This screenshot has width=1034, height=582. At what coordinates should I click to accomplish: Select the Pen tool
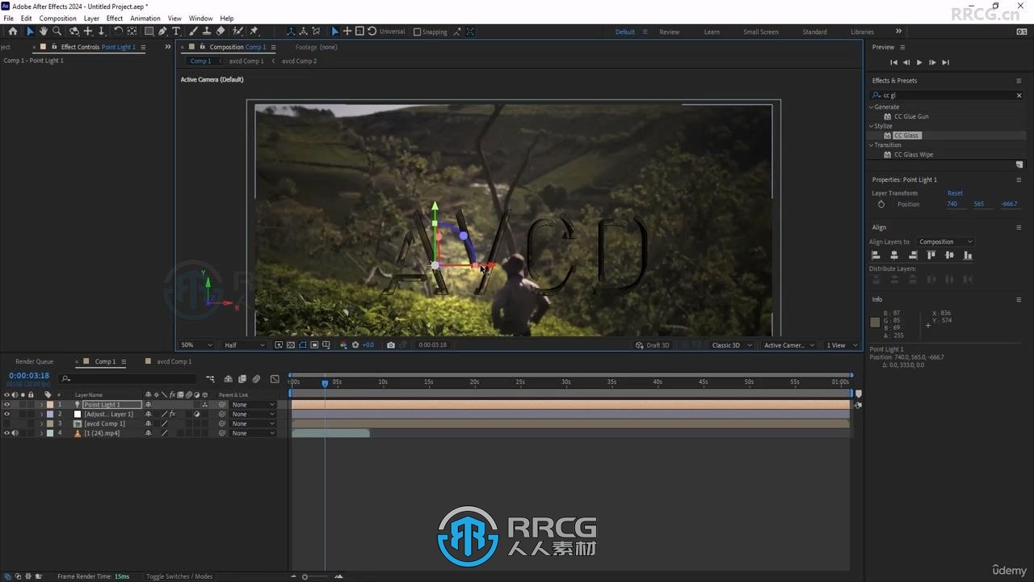[x=162, y=32]
